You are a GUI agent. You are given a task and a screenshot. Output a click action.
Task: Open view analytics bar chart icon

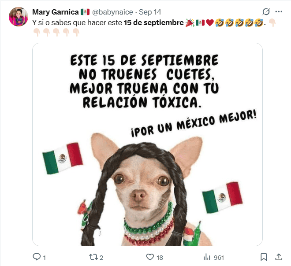[207, 257]
